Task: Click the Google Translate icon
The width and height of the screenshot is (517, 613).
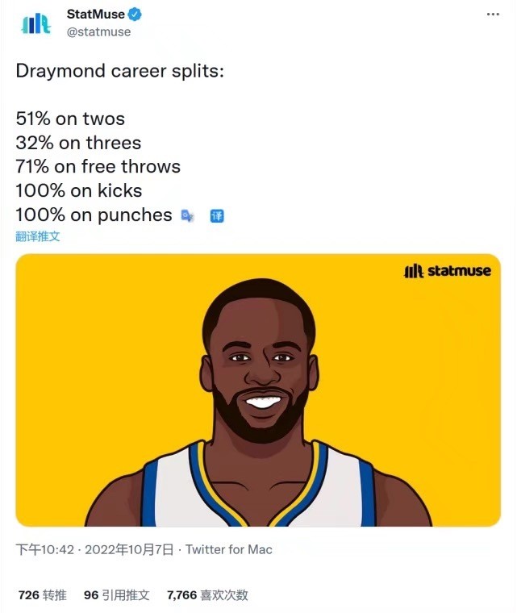Action: coord(187,216)
